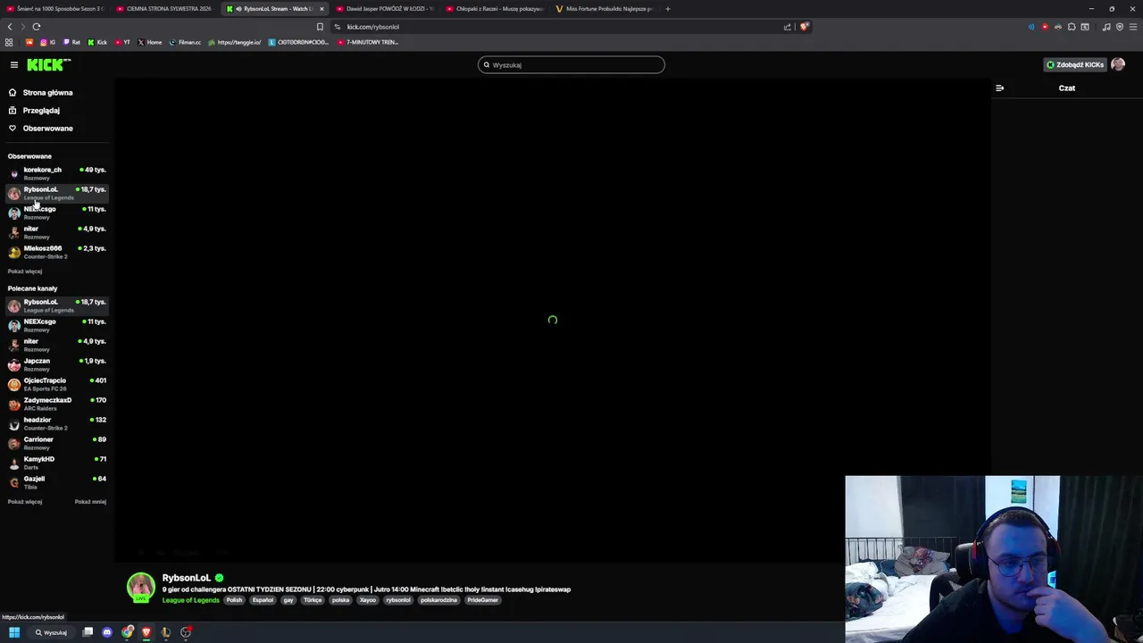Select the Türkçe tag
Screen dimensions: 1143x643
click(313, 600)
